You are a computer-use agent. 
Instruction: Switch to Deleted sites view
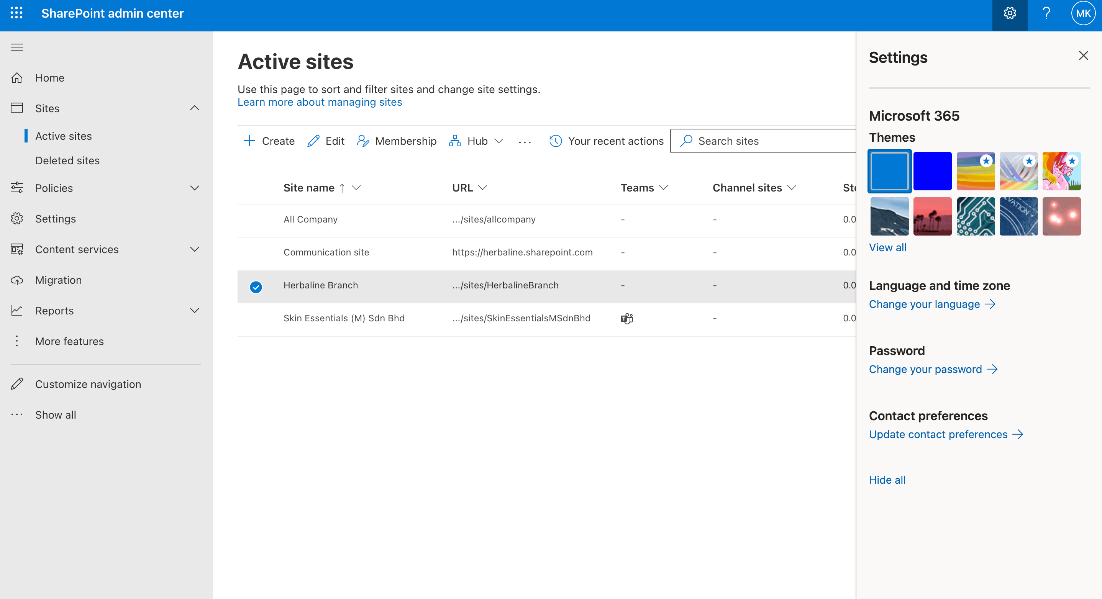[67, 160]
